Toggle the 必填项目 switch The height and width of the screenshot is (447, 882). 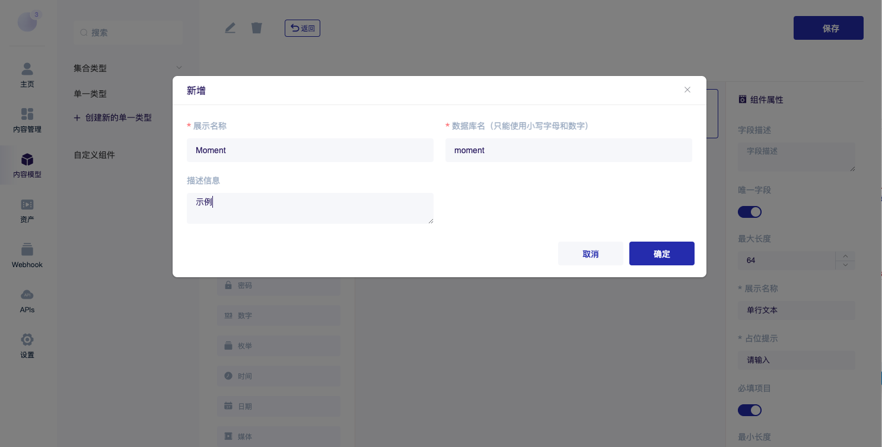click(x=750, y=410)
